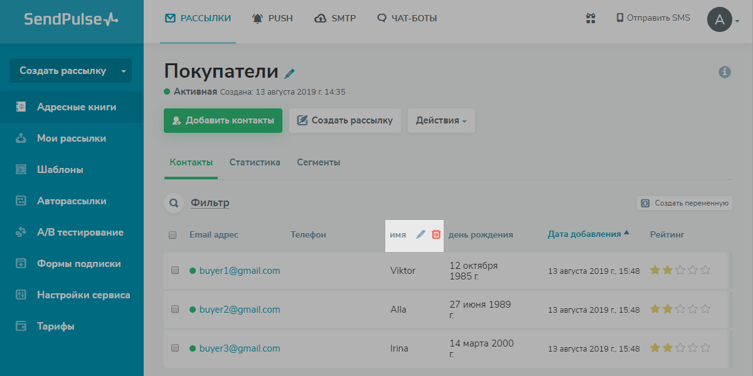Toggle the select-all contacts checkbox

pyautogui.click(x=173, y=235)
